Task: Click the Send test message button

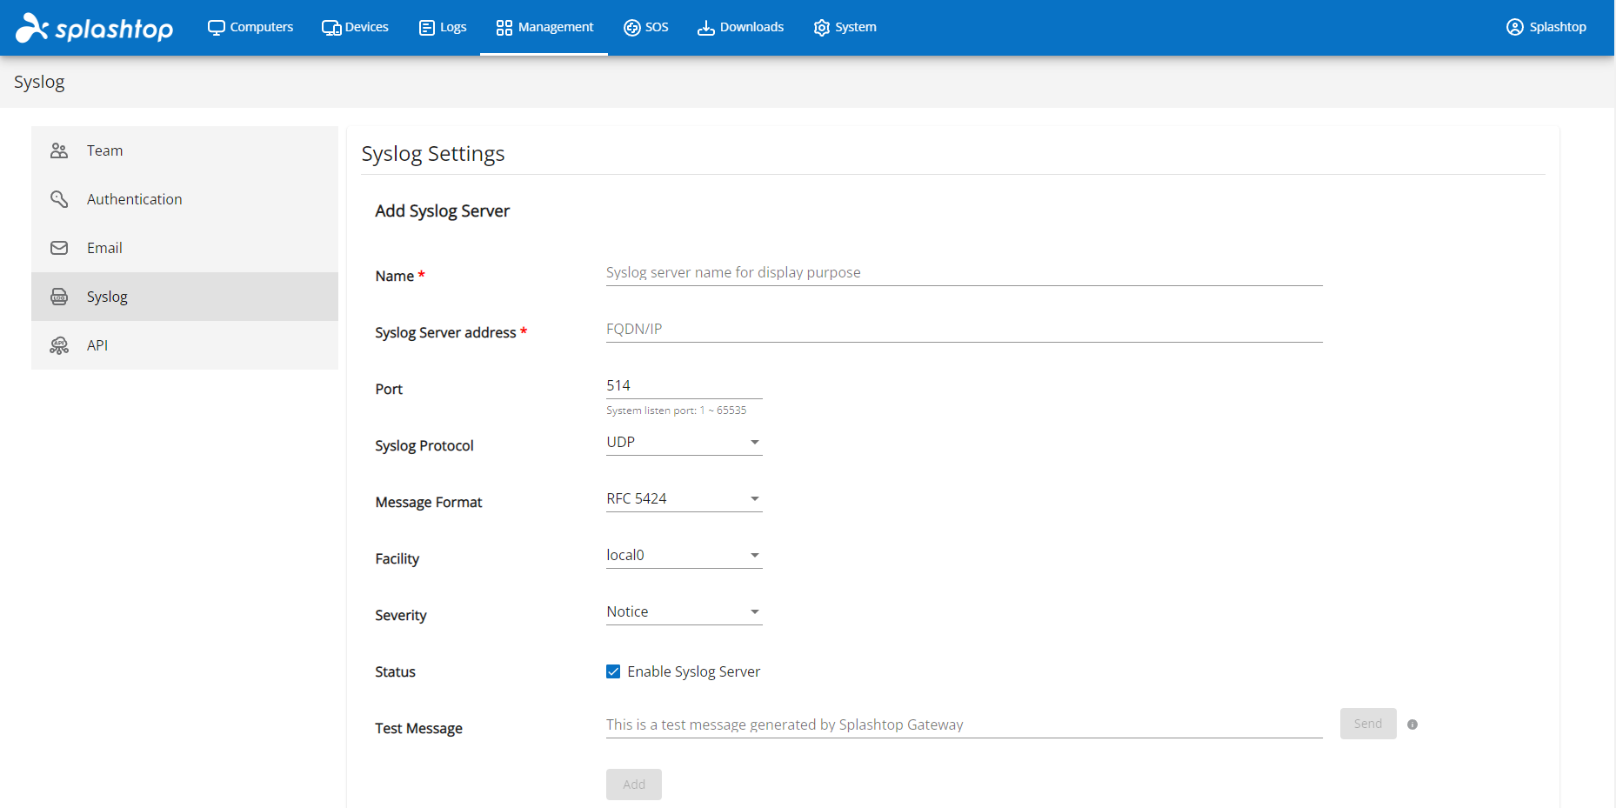Action: [1367, 723]
